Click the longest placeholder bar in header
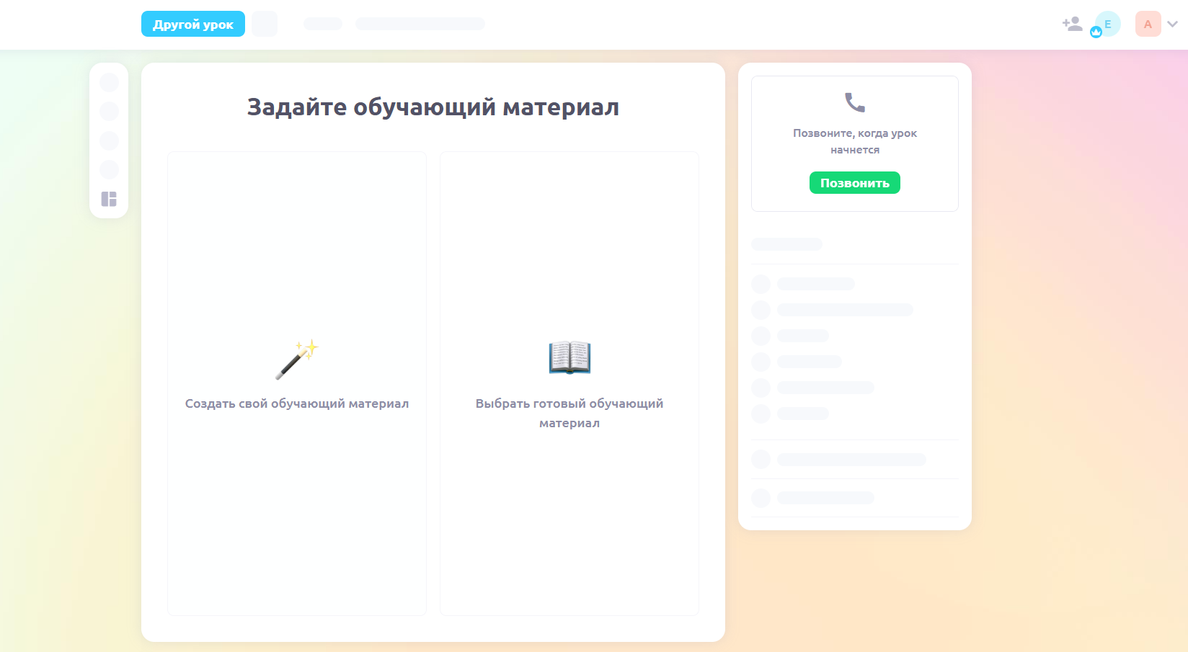 420,24
